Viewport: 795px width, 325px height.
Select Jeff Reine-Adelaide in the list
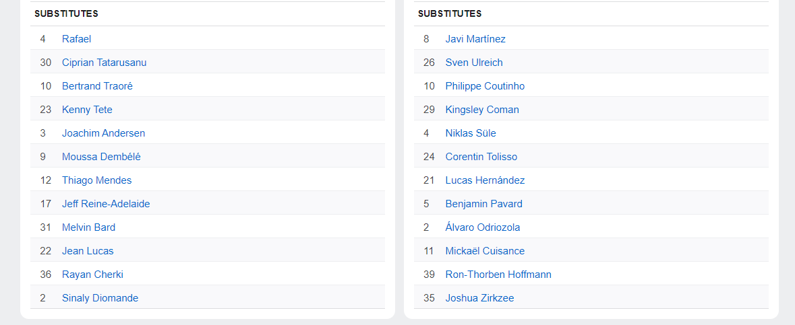coord(106,204)
